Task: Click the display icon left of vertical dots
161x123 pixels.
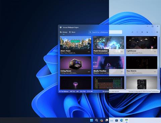Action: pyautogui.click(x=147, y=32)
